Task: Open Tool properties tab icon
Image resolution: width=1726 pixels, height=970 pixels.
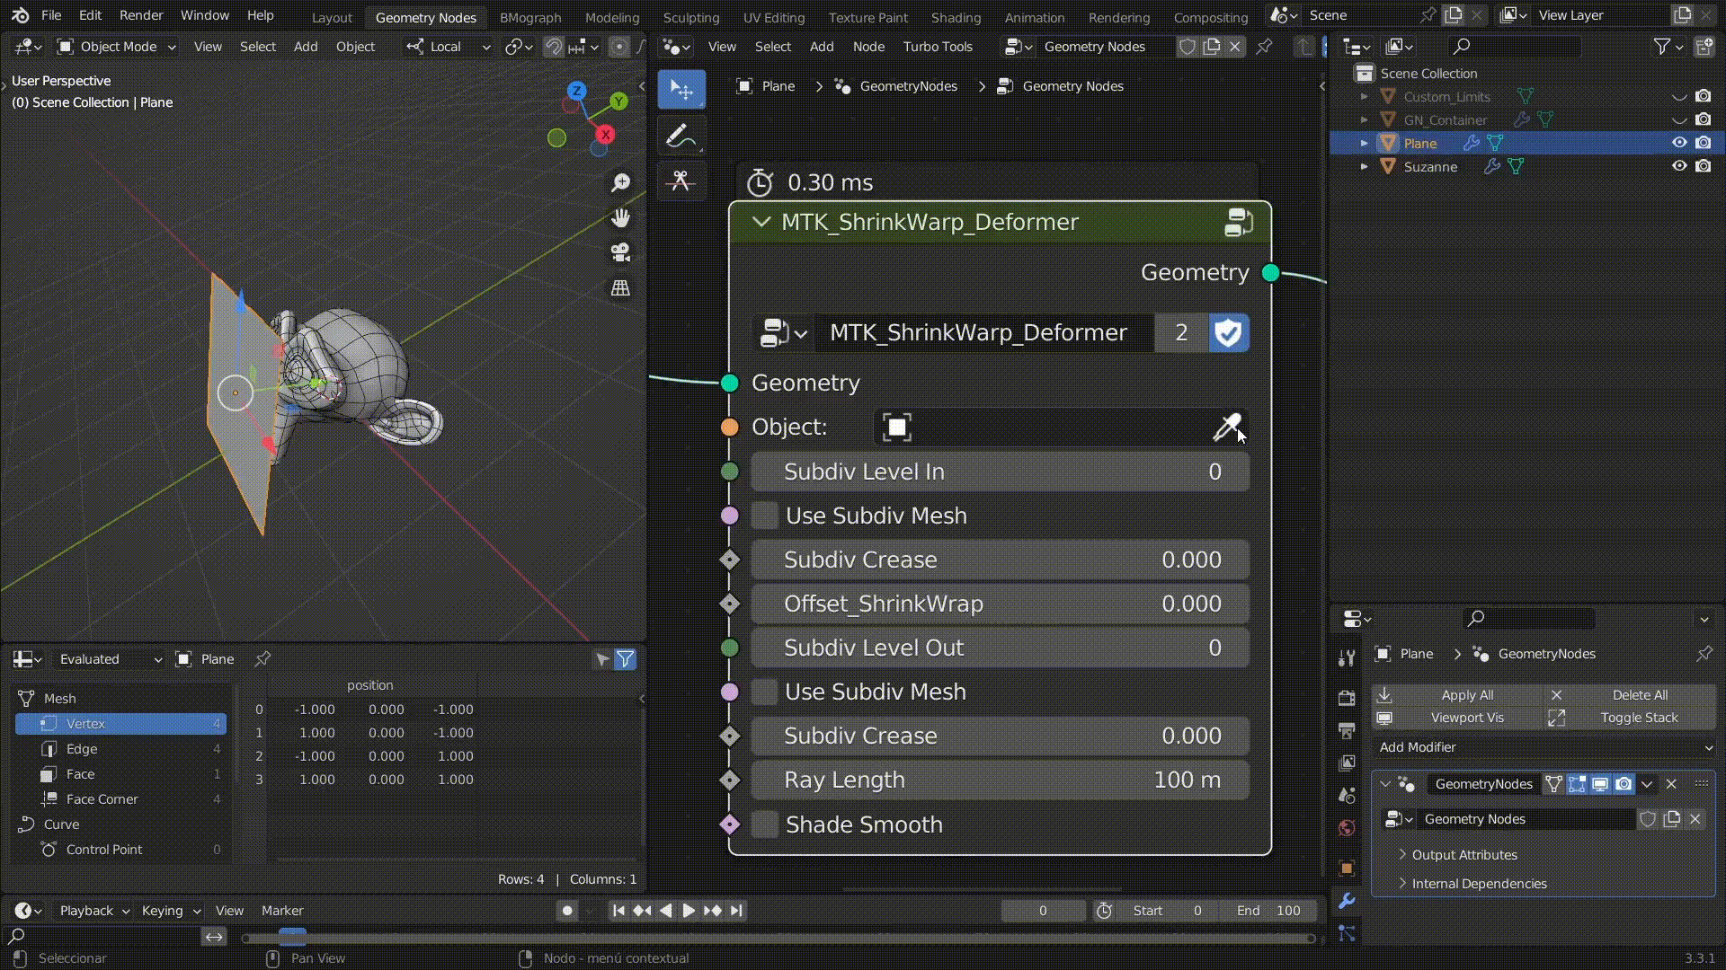Action: 1347,658
